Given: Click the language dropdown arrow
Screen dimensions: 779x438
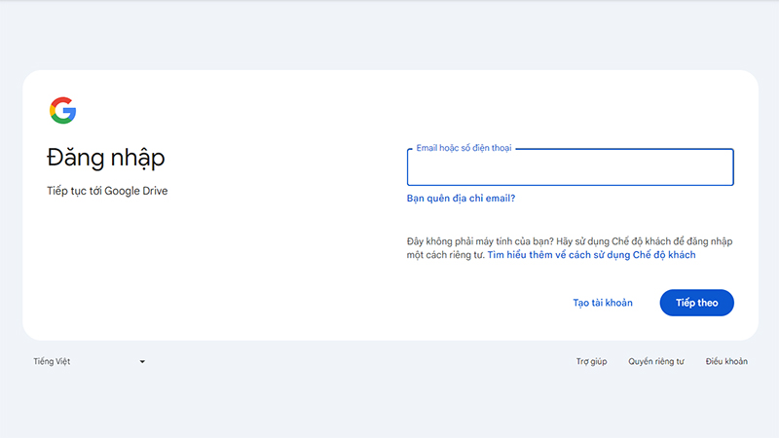Looking at the screenshot, I should [x=142, y=362].
